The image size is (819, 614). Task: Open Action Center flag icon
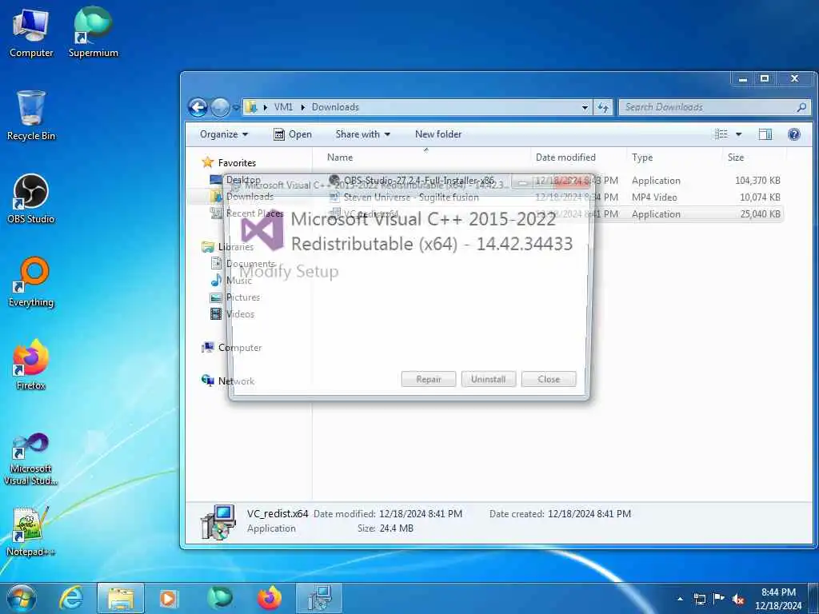click(x=719, y=599)
